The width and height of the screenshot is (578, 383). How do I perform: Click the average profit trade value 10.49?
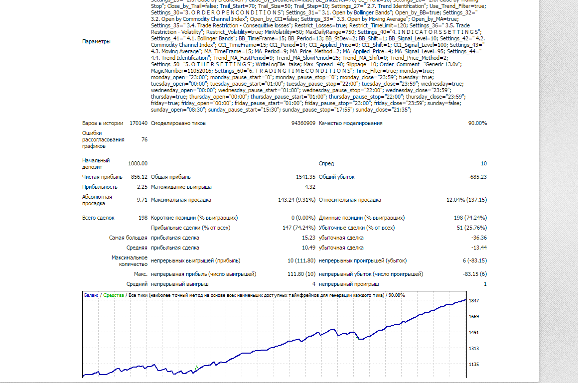click(x=308, y=248)
